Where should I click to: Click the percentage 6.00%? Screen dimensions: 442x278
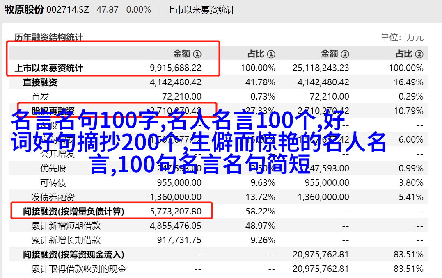click(411, 140)
